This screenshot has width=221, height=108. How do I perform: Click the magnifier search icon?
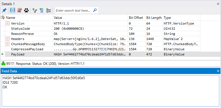[x=95, y=10]
